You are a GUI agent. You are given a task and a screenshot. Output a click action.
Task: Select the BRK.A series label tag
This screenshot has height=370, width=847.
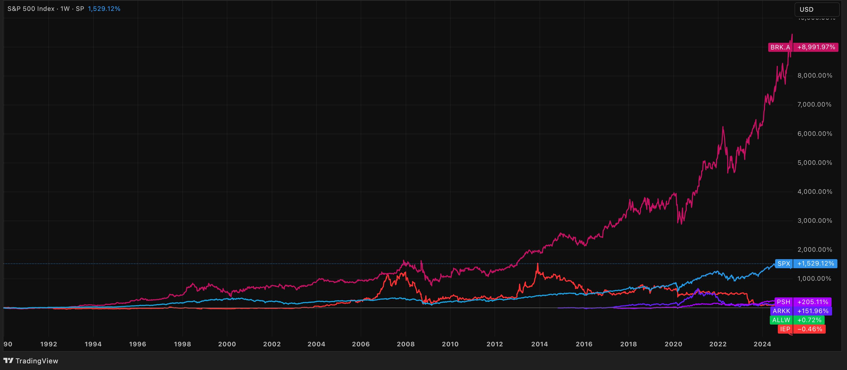point(780,47)
